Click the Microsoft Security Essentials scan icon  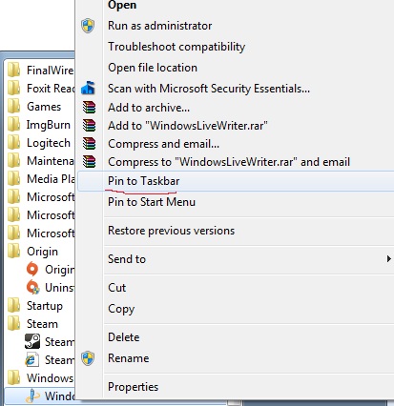pyautogui.click(x=88, y=88)
